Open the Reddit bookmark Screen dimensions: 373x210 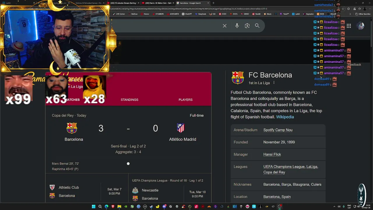pyautogui.click(x=256, y=14)
